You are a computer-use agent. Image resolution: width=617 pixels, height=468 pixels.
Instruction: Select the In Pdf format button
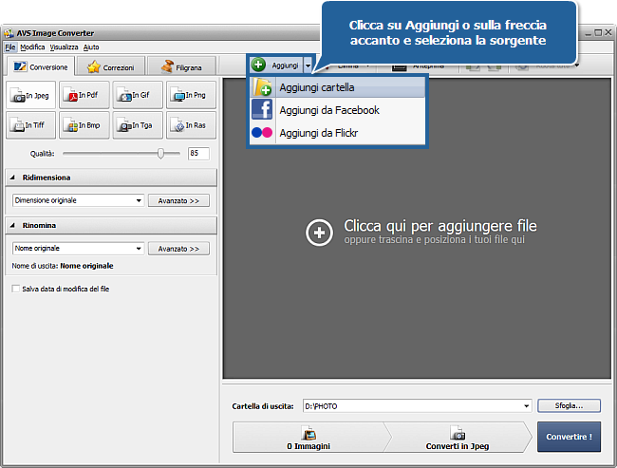84,95
